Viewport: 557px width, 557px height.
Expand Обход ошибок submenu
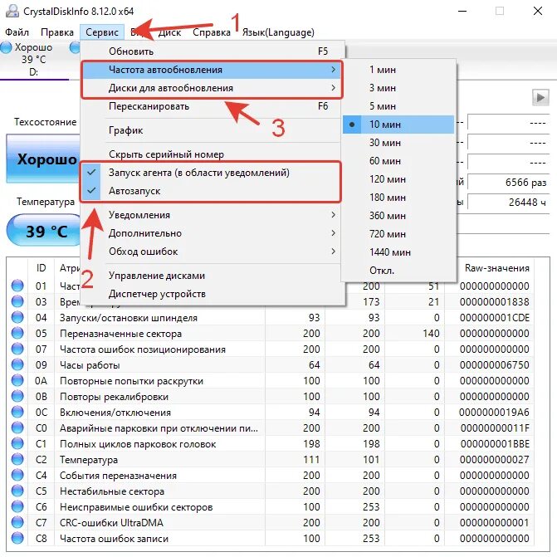pos(212,252)
